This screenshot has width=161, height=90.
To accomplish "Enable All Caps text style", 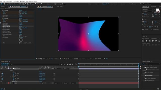I will (x=150, y=27).
